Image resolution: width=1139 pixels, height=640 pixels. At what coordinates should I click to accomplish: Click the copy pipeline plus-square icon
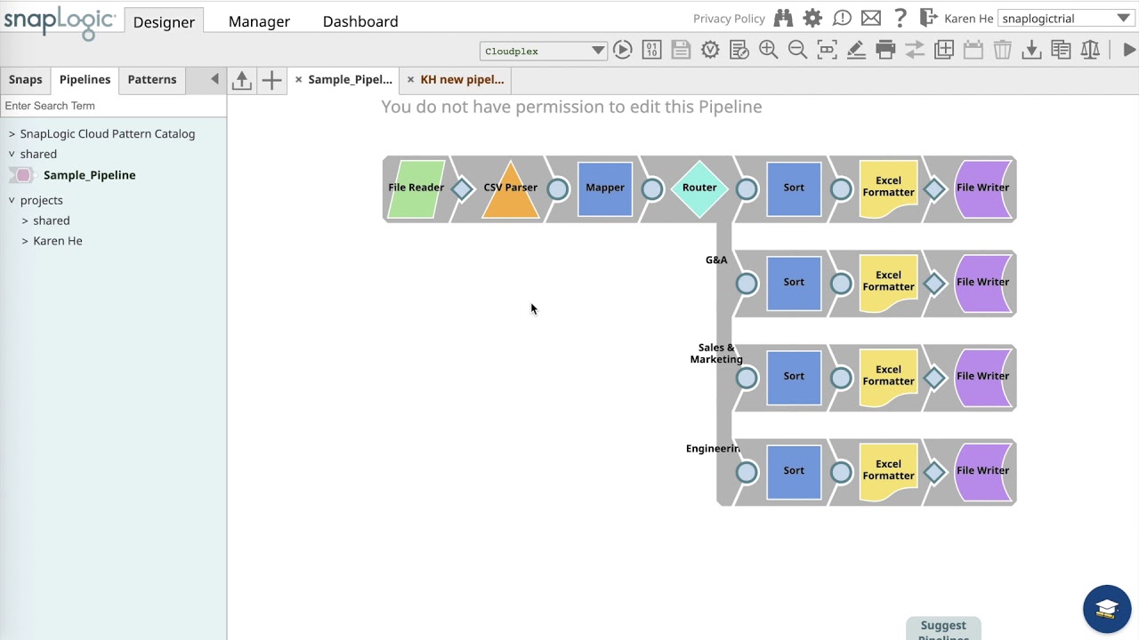click(944, 50)
